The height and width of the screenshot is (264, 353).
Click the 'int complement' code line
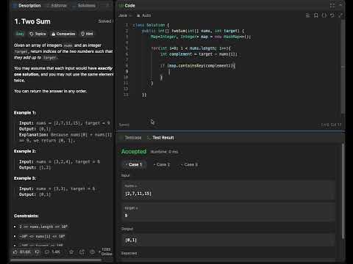[199, 54]
